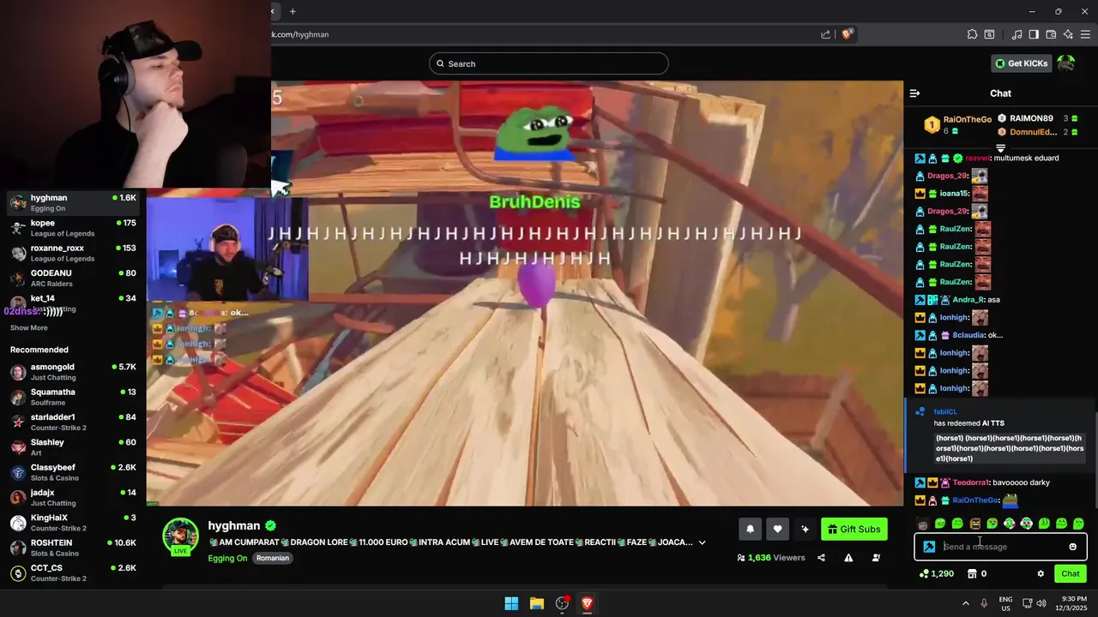The image size is (1098, 617).
Task: Click the moderator hammer badge in message box
Action: coord(929,547)
